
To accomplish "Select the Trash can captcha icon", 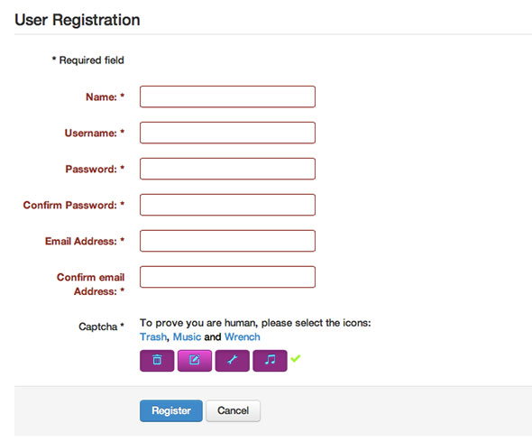I will tap(157, 361).
